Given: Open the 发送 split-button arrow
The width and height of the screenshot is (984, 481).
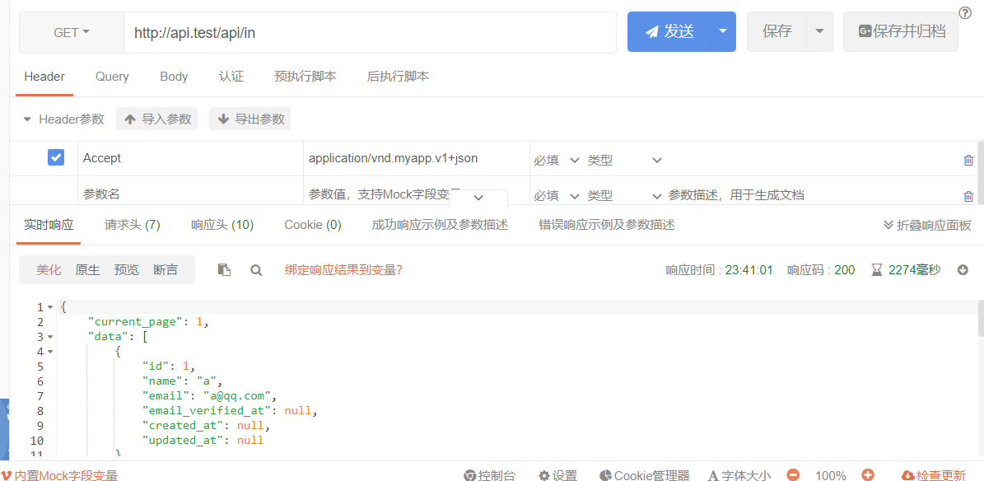Looking at the screenshot, I should pos(723,31).
